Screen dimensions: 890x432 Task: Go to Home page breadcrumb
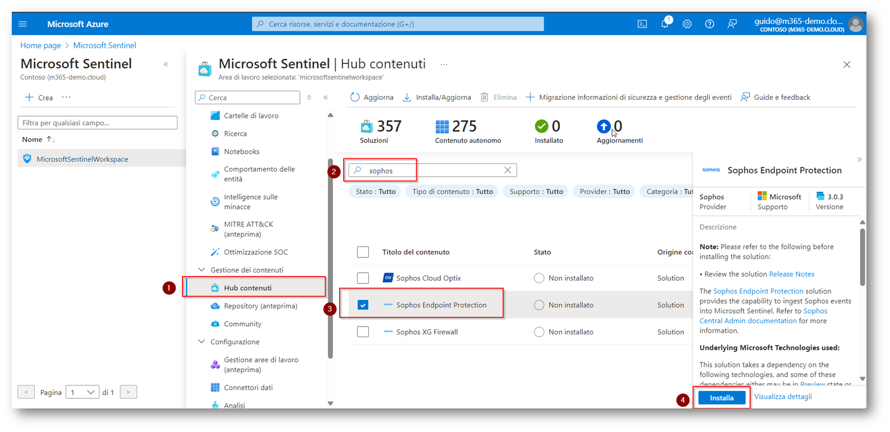pyautogui.click(x=40, y=45)
